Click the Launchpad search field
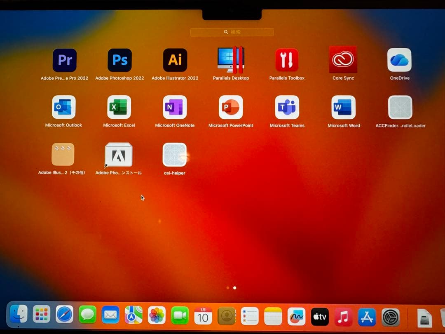Image resolution: width=445 pixels, height=334 pixels. coord(232,32)
